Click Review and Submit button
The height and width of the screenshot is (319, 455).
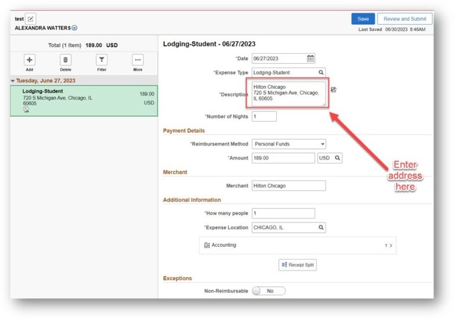(405, 19)
